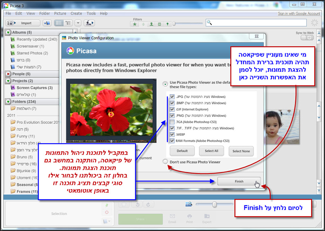Click the green Share button
325x231 pixels.
[141, 219]
